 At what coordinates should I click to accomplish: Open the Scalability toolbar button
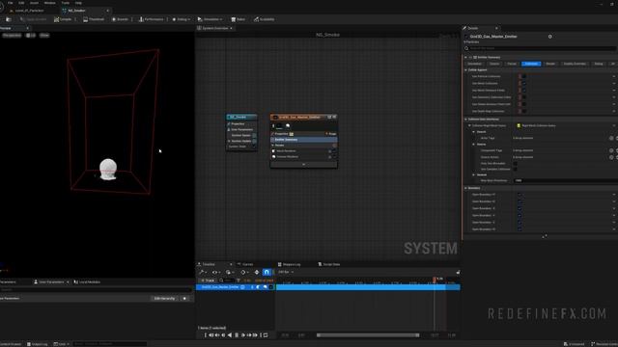[264, 19]
